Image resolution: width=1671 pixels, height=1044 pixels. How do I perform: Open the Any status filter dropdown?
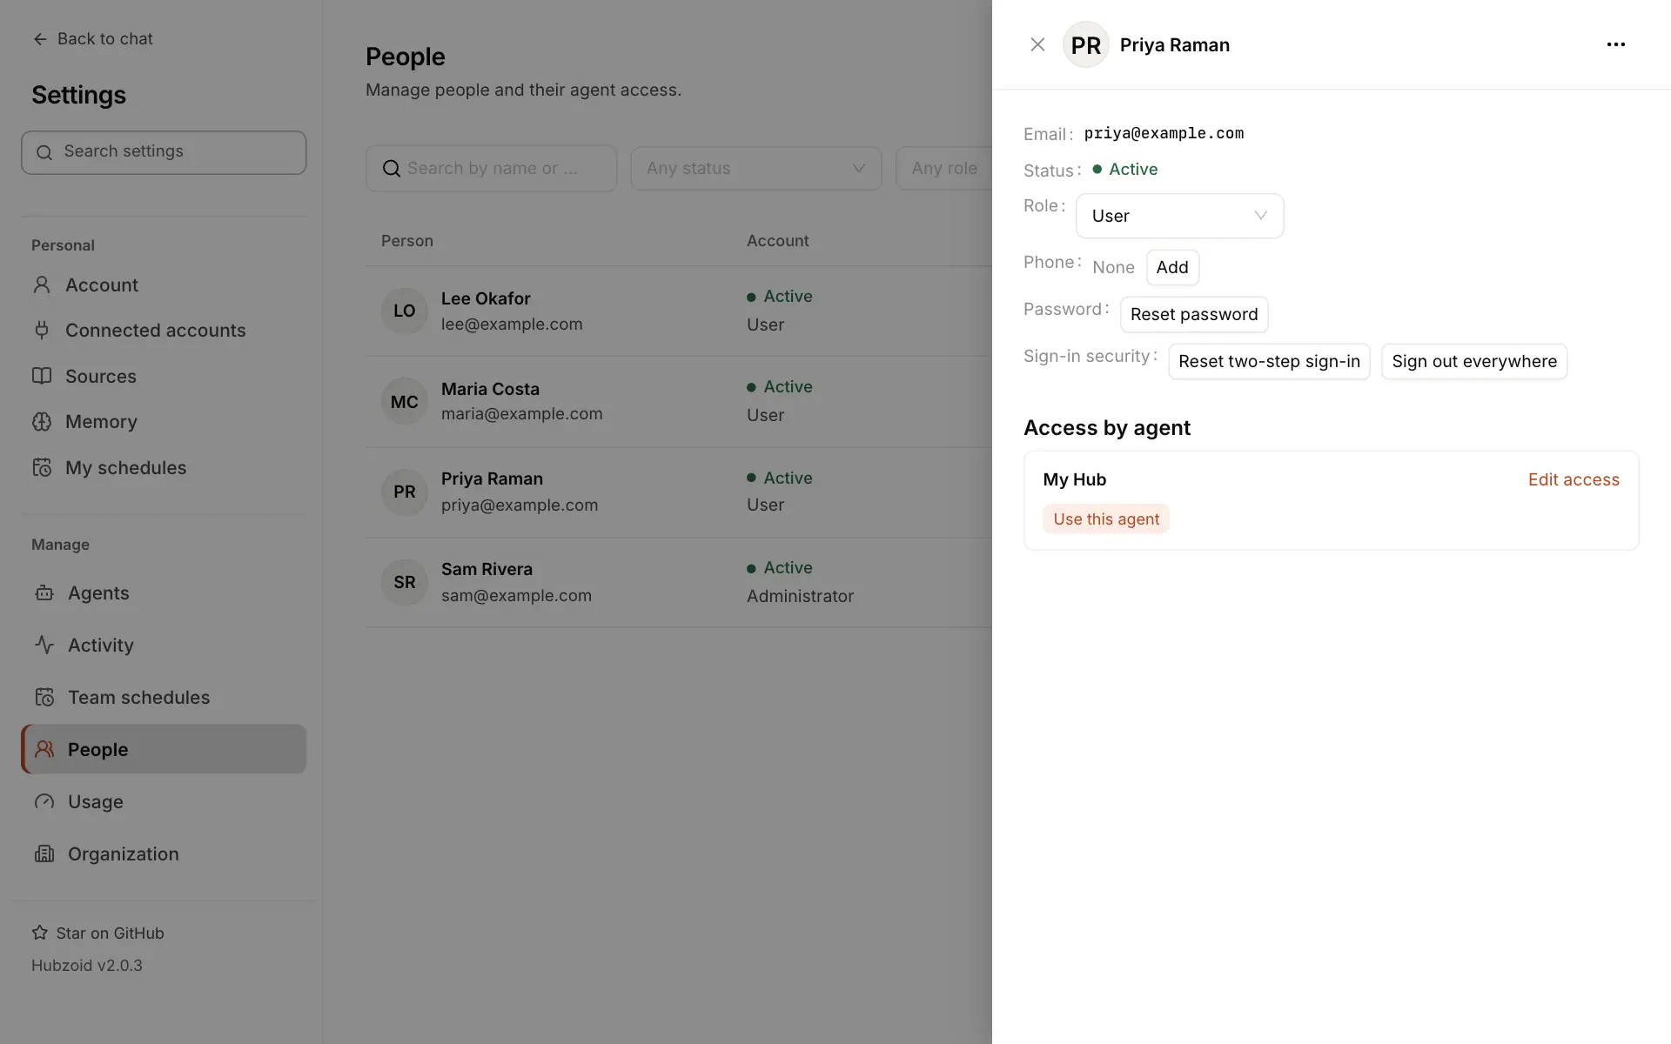(756, 169)
